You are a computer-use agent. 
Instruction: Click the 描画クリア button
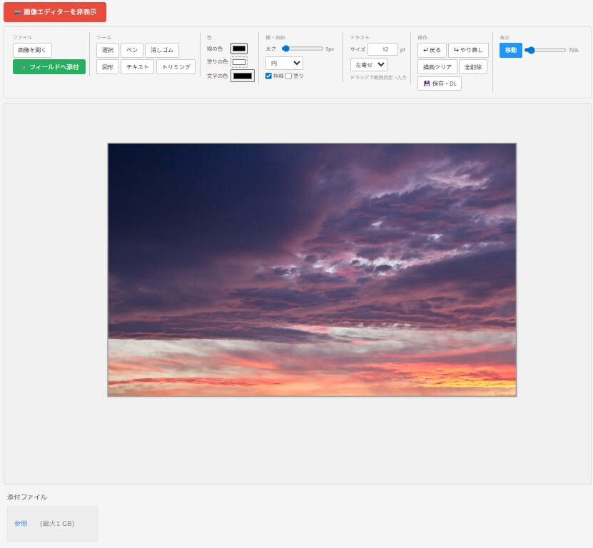437,67
